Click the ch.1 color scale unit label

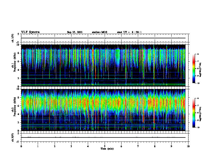tap(200, 70)
